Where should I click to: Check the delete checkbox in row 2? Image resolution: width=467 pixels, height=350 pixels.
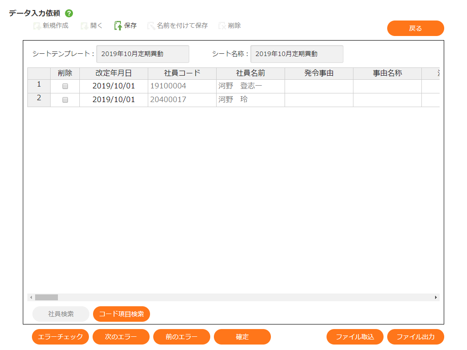[65, 100]
